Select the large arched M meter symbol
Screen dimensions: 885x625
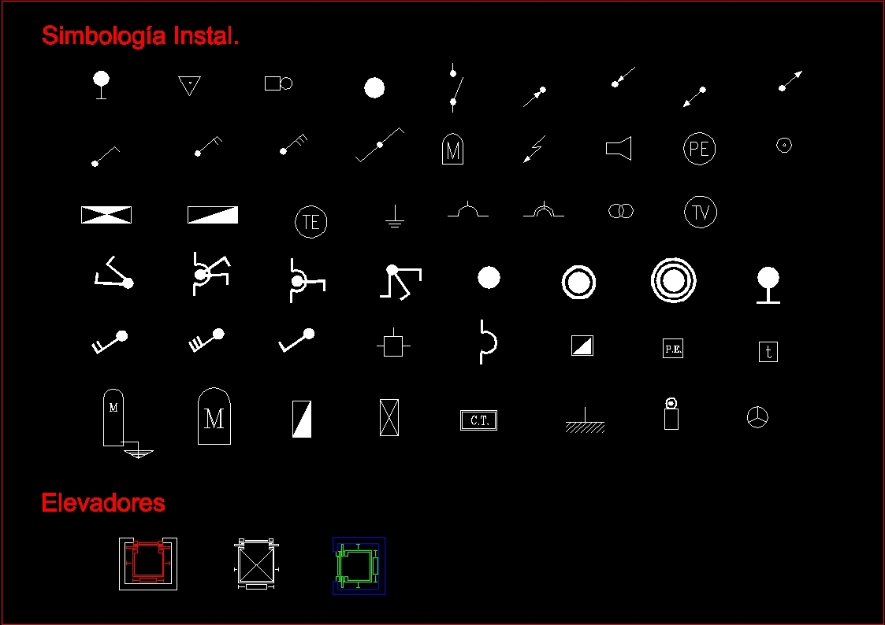pyautogui.click(x=214, y=416)
